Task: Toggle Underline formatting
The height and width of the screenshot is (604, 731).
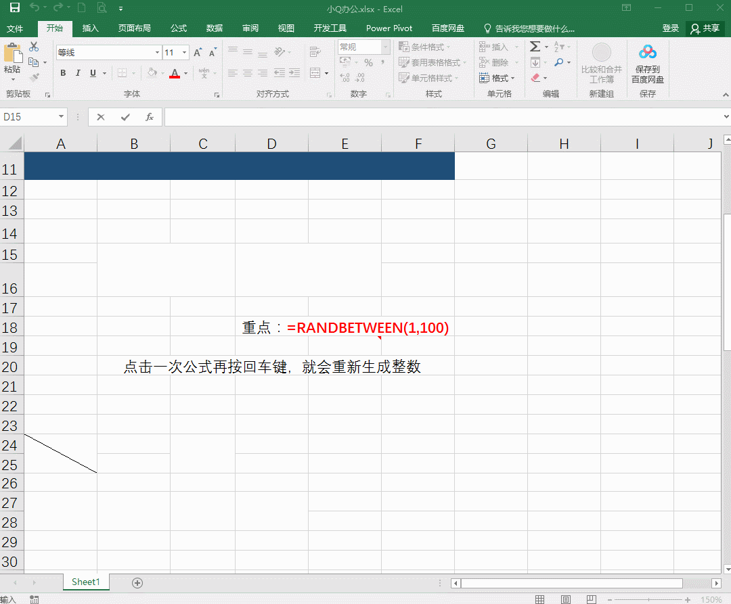Action: tap(93, 72)
